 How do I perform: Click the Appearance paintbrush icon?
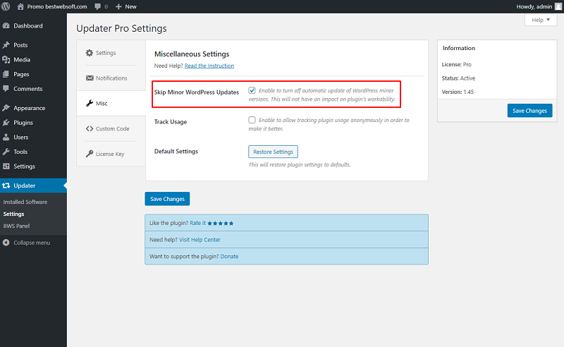pos(6,108)
